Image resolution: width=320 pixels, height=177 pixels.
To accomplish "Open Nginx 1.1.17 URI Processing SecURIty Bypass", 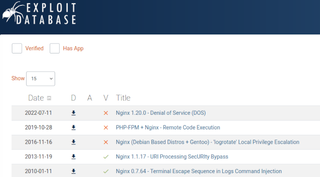I will 172,157.
